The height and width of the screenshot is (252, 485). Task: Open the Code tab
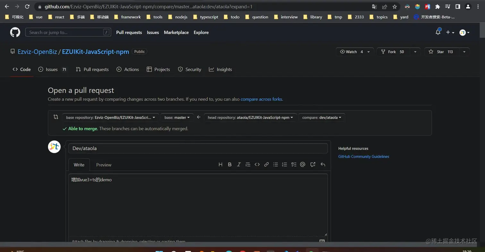point(22,69)
